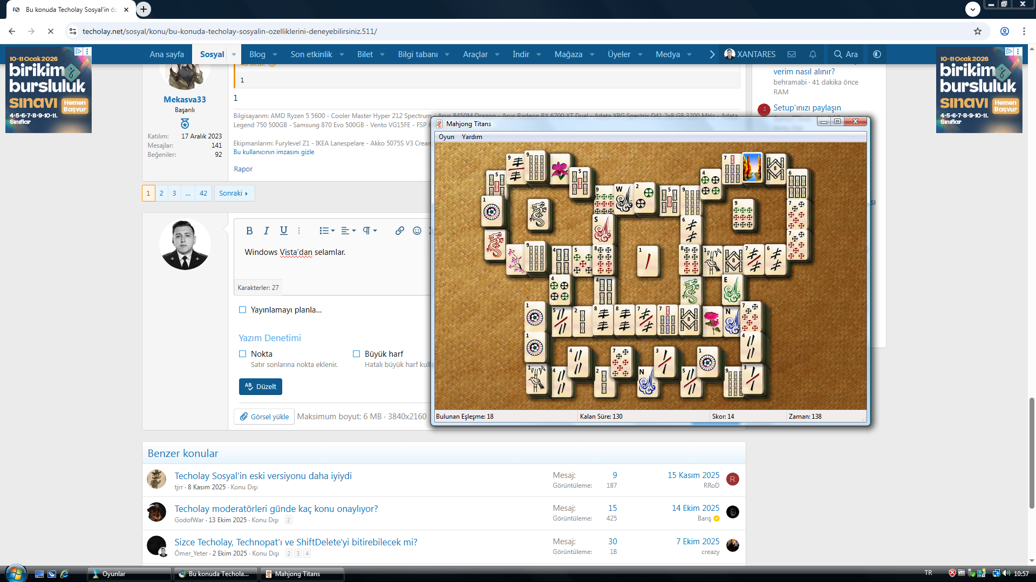Apply italic formatting in the reply editor
Viewport: 1036px width, 582px height.
coord(266,231)
